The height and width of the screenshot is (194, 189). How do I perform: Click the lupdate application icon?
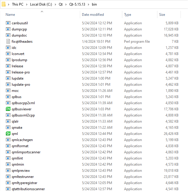click(8, 78)
